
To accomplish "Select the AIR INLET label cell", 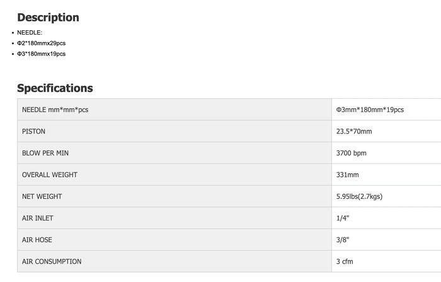I will coord(38,218).
